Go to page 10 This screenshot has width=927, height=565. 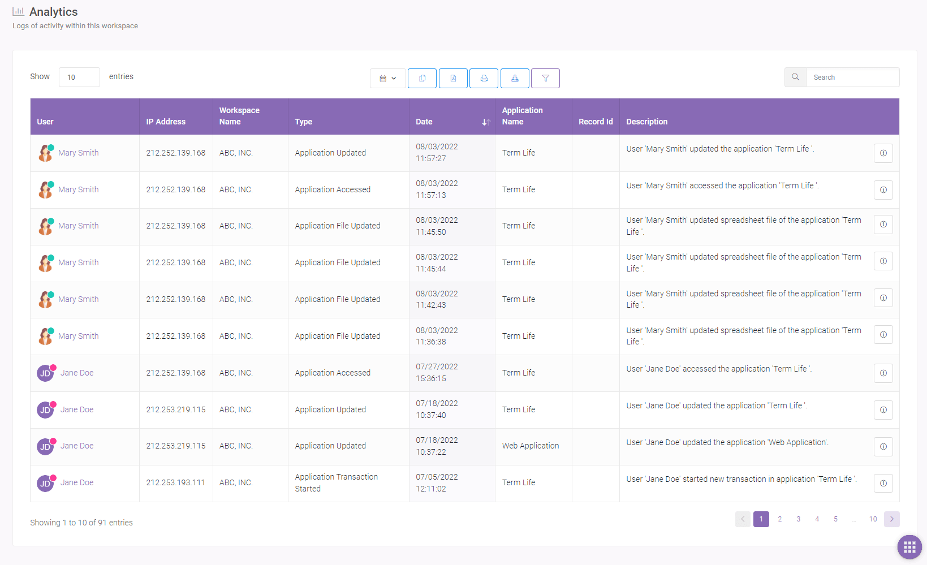(873, 519)
